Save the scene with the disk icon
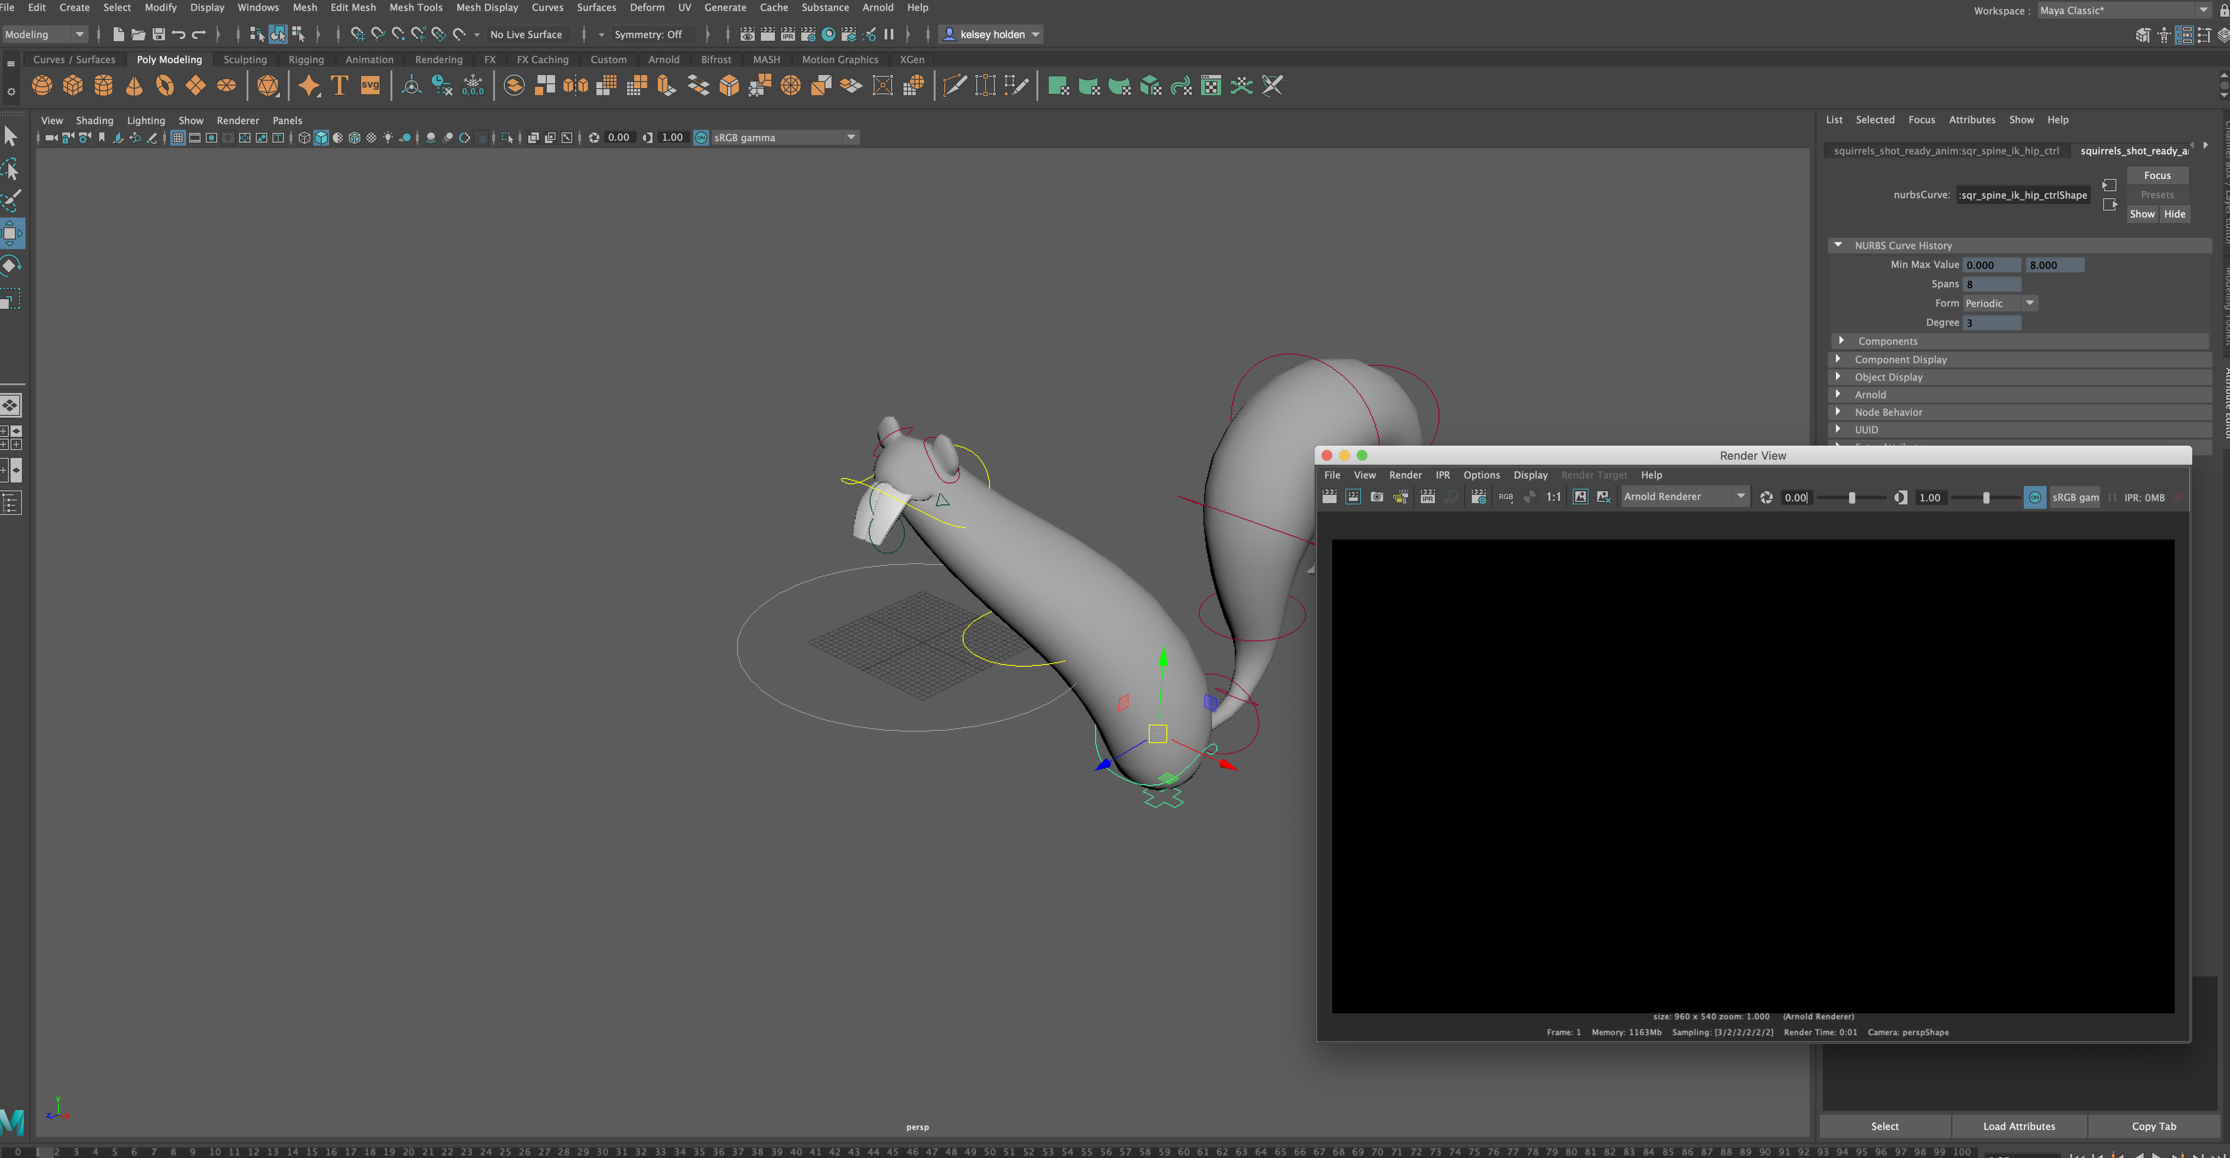The height and width of the screenshot is (1158, 2230). pyautogui.click(x=158, y=35)
